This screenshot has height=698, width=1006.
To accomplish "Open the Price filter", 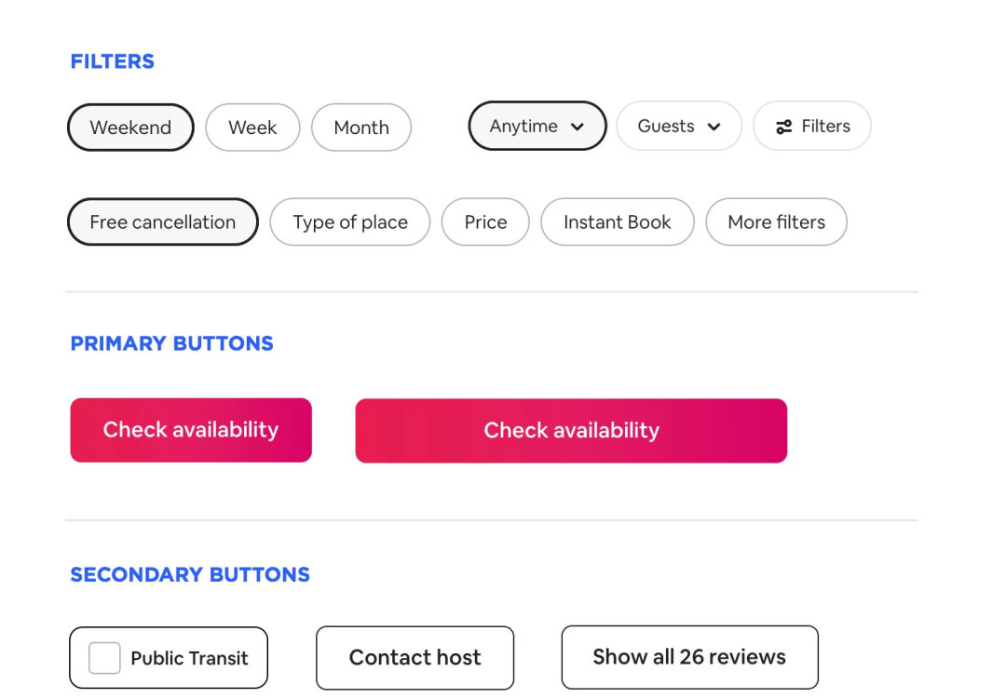I will pos(485,222).
